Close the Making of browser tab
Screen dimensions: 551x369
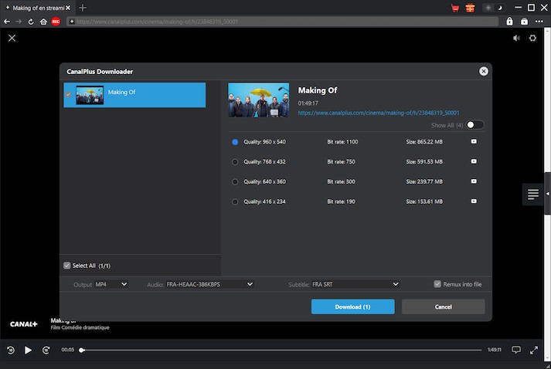[68, 8]
